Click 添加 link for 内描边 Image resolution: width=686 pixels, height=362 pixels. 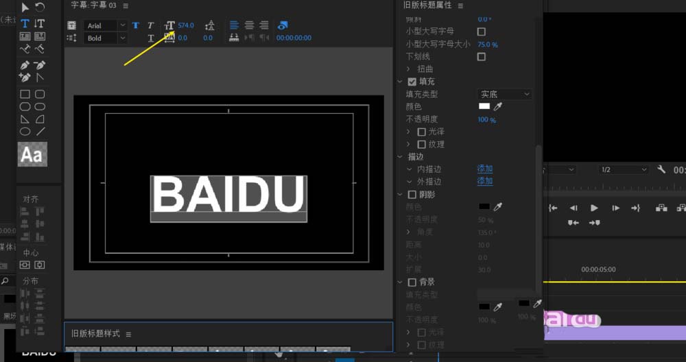485,169
